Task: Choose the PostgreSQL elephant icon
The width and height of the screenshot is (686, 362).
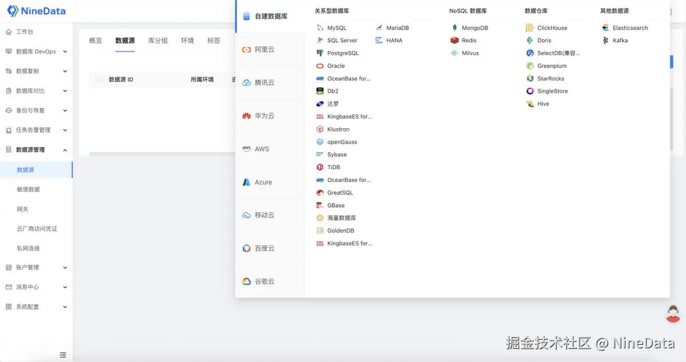Action: [x=320, y=53]
